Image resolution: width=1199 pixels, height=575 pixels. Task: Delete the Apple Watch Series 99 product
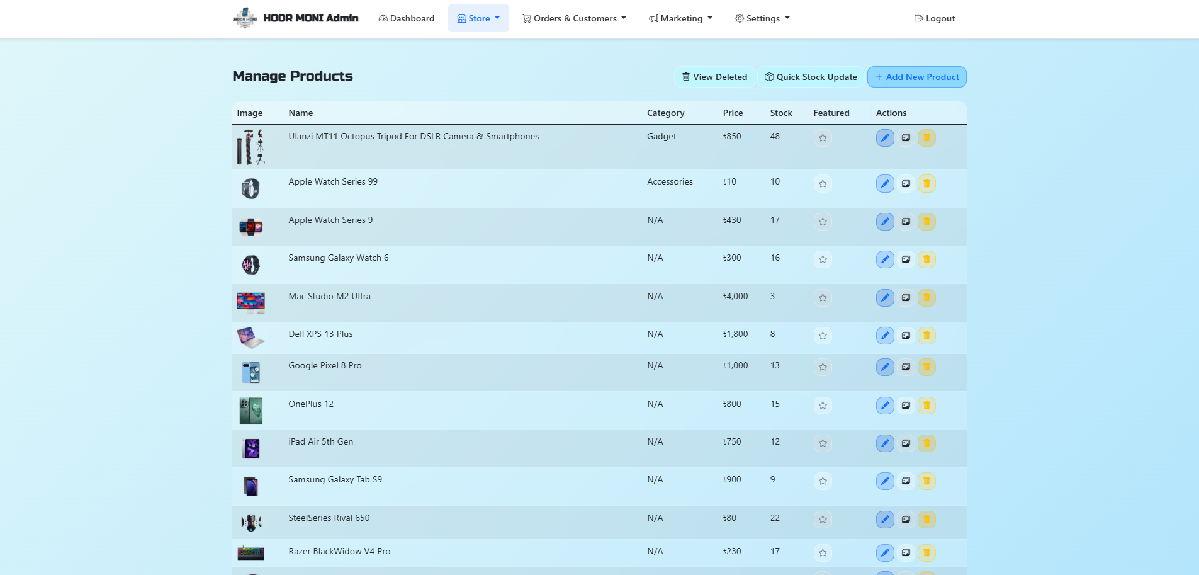click(x=926, y=184)
